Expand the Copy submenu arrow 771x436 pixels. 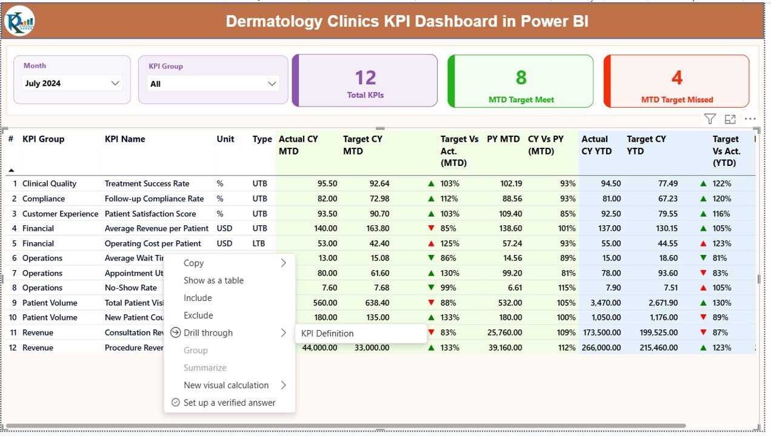[283, 263]
